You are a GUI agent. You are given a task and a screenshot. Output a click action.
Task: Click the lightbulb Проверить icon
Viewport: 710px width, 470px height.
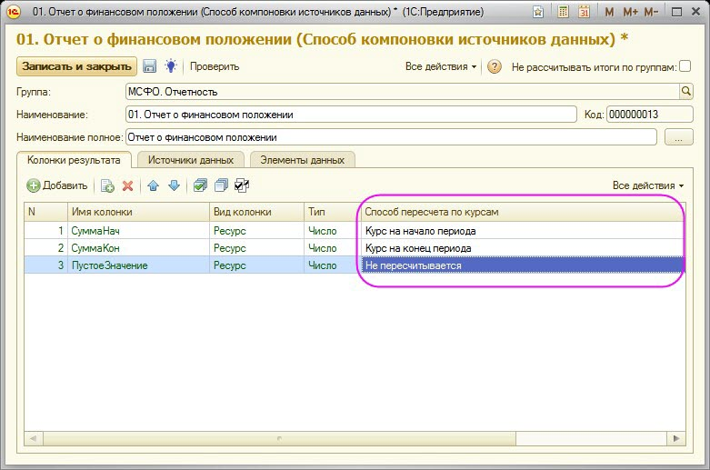(170, 66)
